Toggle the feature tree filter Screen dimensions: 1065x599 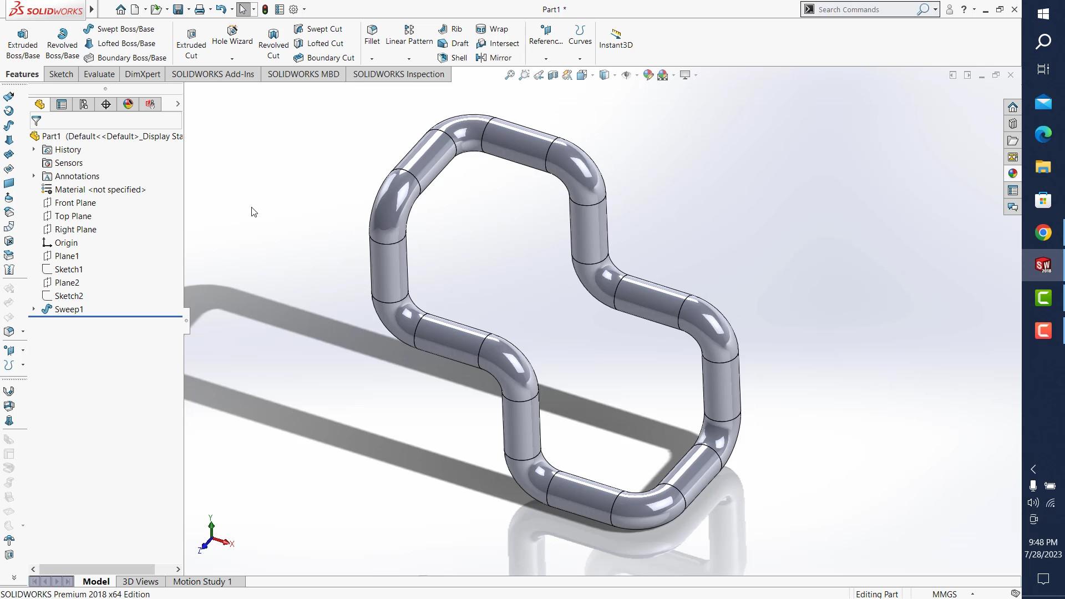(37, 121)
